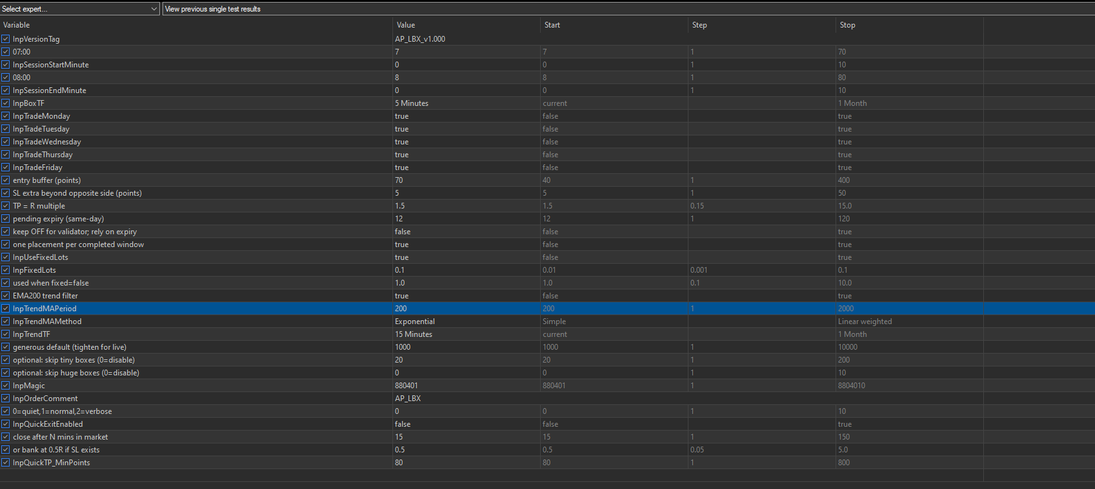Screen dimensions: 1095x489
Task: Toggle the InpTrendMAMethod checkbox
Action: tap(6, 322)
